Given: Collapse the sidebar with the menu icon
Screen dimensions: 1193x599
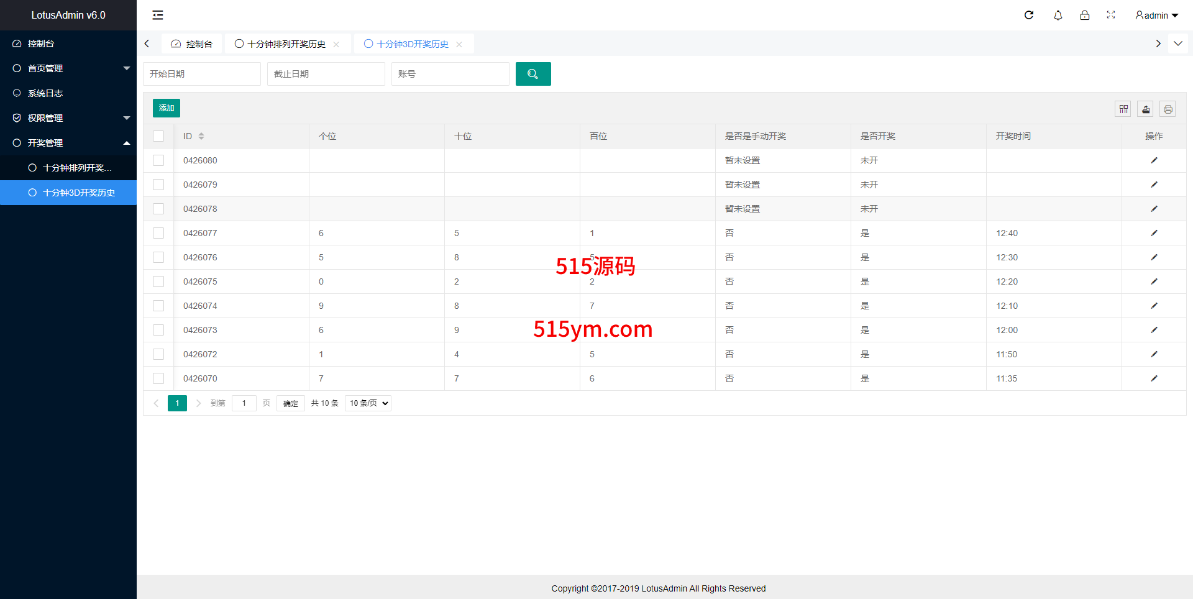Looking at the screenshot, I should tap(158, 15).
